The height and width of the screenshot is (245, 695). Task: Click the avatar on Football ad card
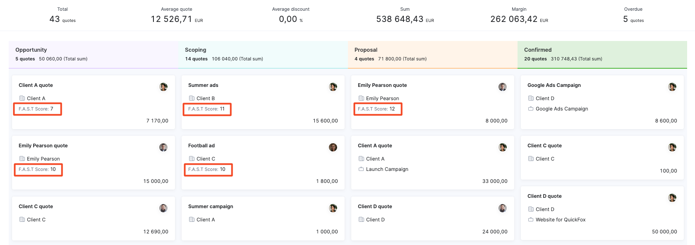(333, 147)
